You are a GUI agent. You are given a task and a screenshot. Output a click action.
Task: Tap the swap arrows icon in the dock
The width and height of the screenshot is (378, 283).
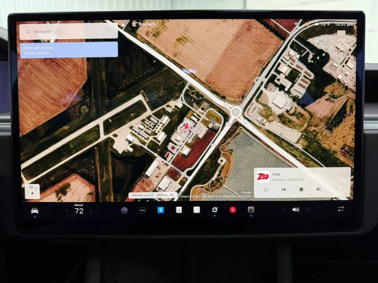pyautogui.click(x=341, y=209)
